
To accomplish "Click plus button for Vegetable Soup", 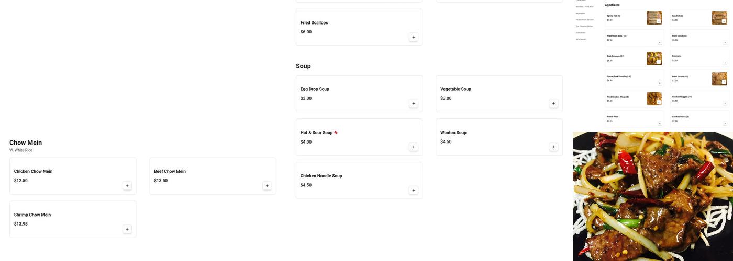I will tap(553, 103).
